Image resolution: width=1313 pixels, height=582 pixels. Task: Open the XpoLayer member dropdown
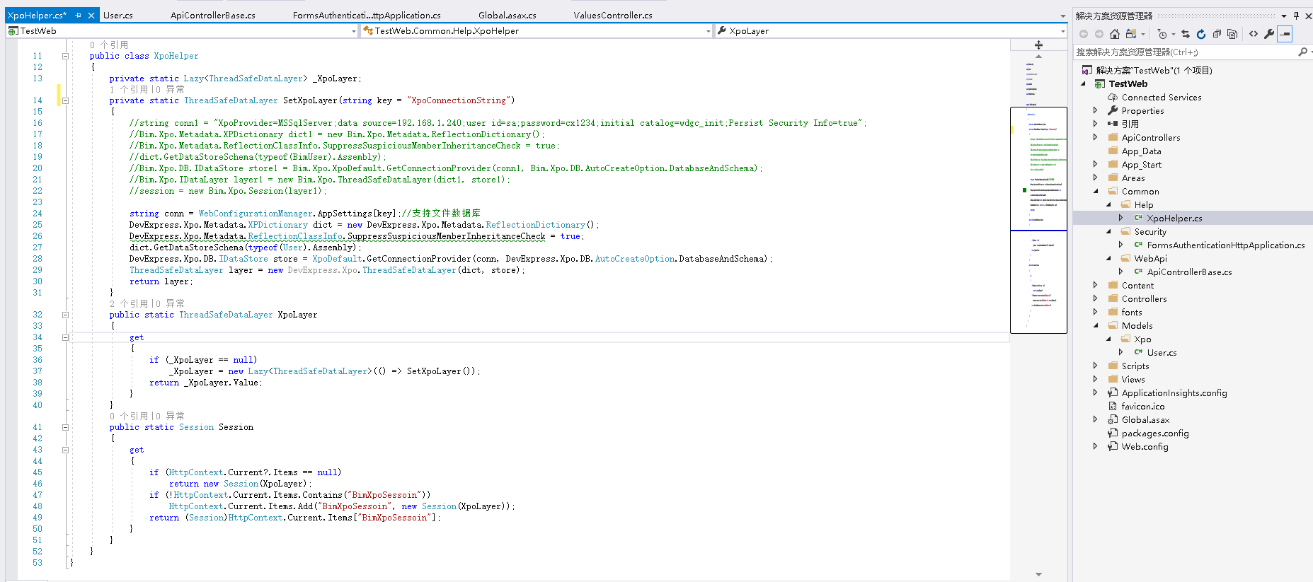coord(1062,31)
